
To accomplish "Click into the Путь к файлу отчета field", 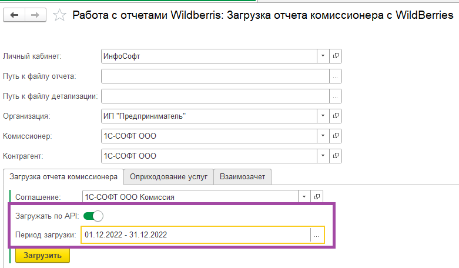I will click(215, 76).
